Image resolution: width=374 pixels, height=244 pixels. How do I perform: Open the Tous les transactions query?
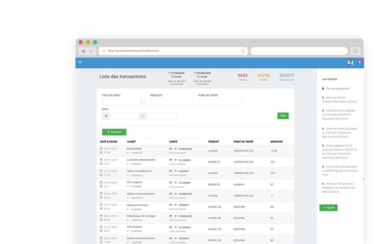pyautogui.click(x=337, y=89)
